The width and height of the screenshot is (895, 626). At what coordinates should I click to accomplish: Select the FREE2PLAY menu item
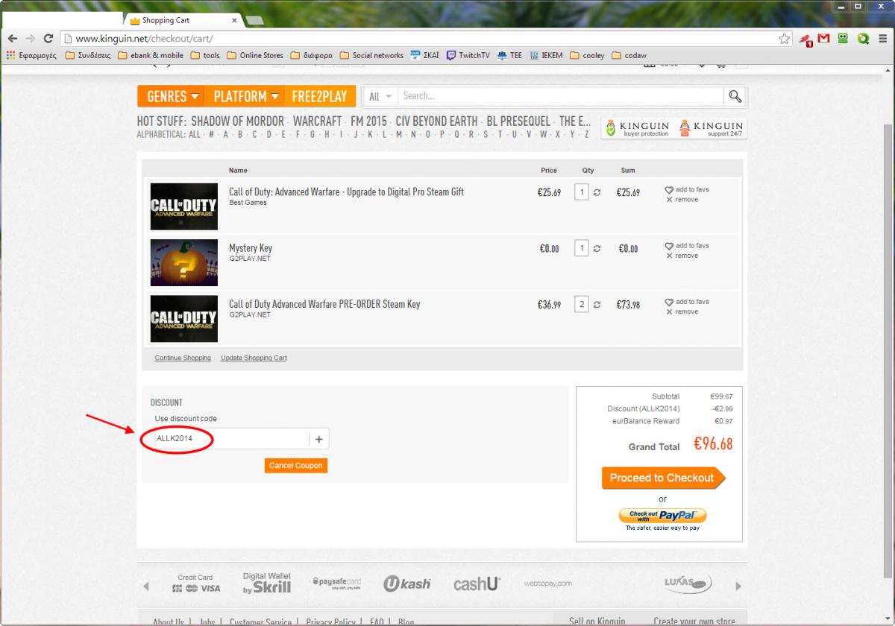pyautogui.click(x=319, y=96)
